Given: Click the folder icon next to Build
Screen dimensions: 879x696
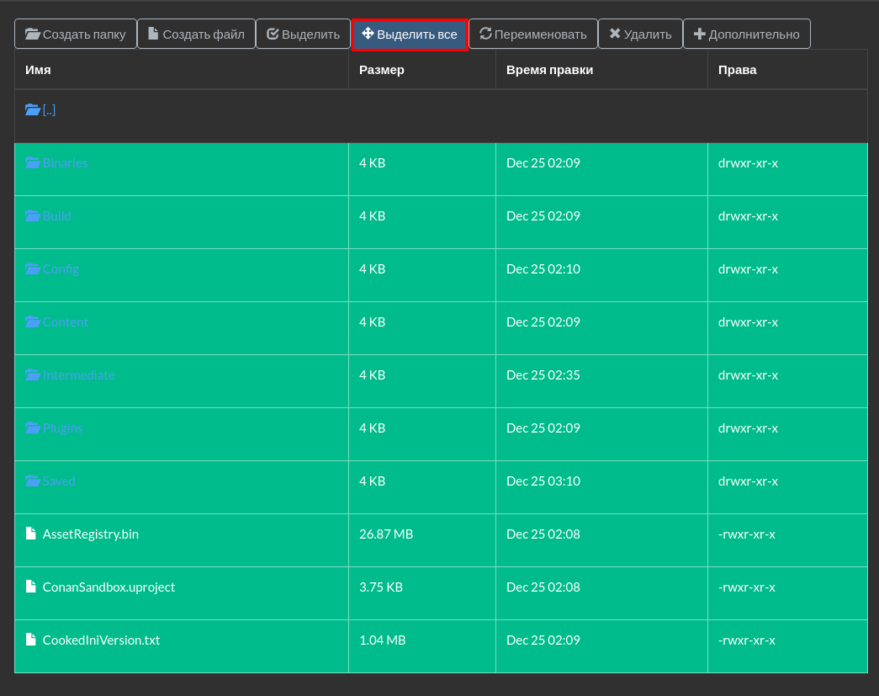Looking at the screenshot, I should point(33,216).
